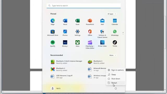Open Spotify from pinned apps
Image resolution: width=167 pixels, height=94 pixels.
tap(53, 44)
